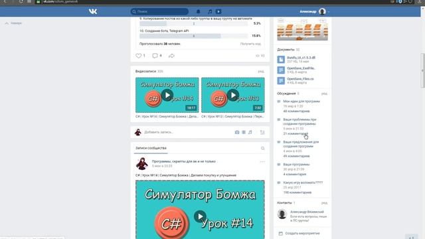The height and width of the screenshot is (239, 425).
Task: Open C# Урок №13 video title link
Action: tap(232, 116)
